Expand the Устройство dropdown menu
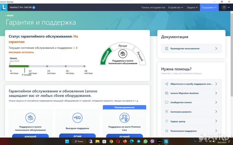 point(175,7)
